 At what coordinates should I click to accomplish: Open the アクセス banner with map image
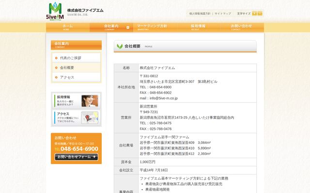pyautogui.click(x=77, y=118)
